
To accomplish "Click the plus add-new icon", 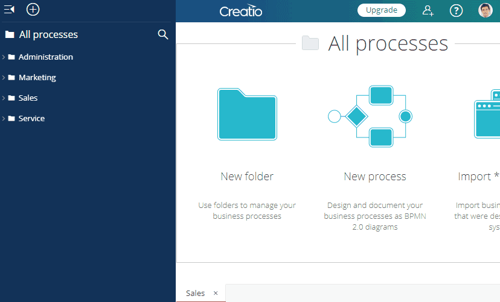I will click(x=33, y=9).
